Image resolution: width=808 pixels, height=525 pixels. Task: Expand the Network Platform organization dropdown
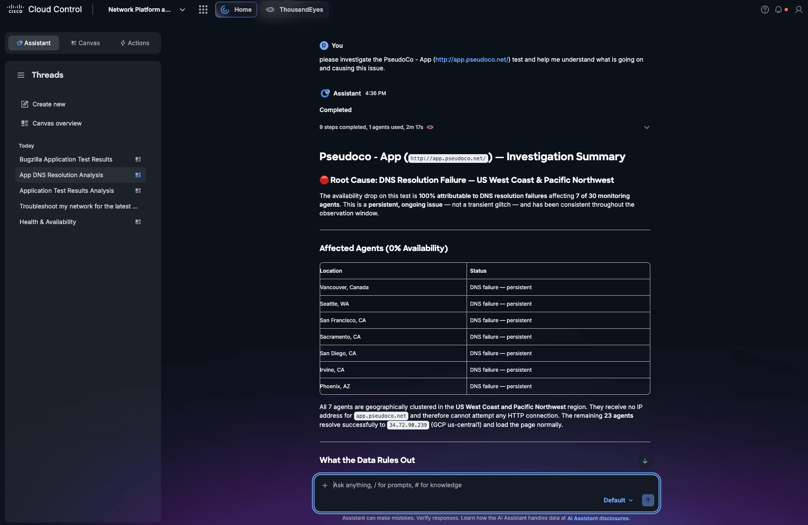point(182,10)
